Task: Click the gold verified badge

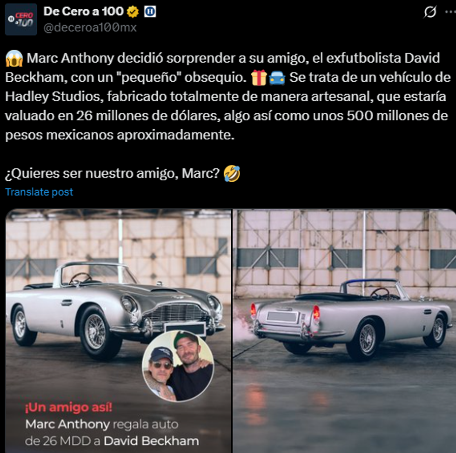Action: [133, 12]
